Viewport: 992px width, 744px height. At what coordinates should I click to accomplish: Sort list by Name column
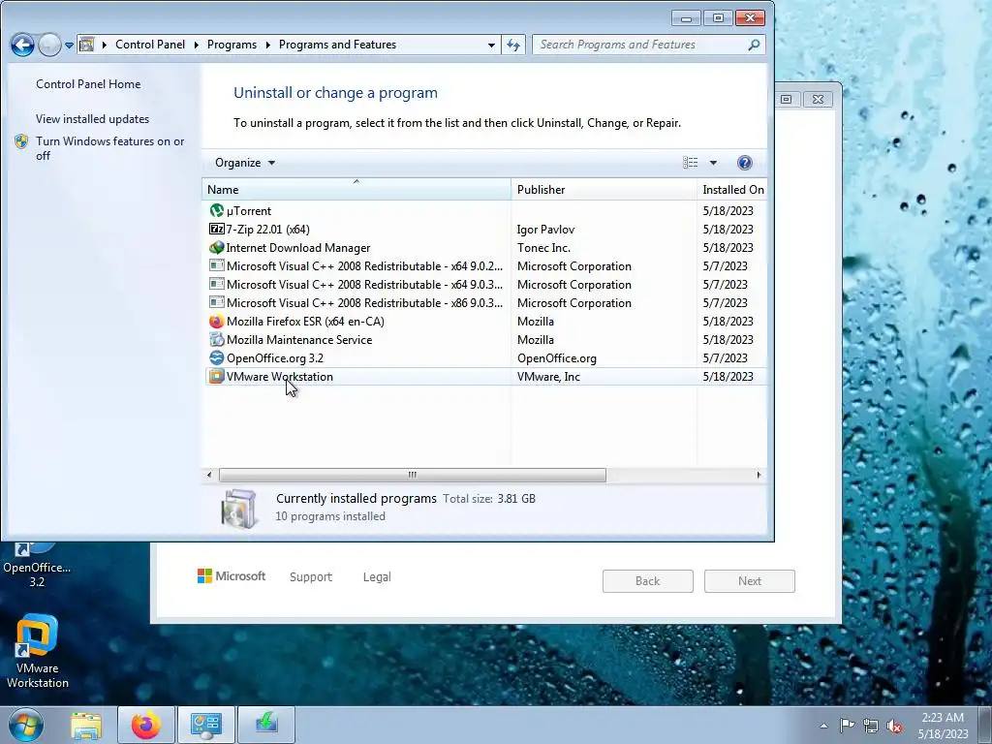(356, 189)
